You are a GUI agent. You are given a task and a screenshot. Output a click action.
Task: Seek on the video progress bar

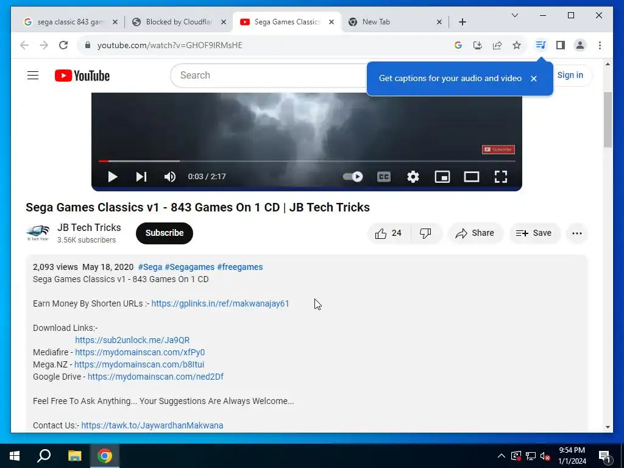[x=307, y=161]
